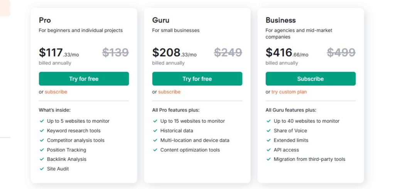The width and height of the screenshot is (395, 189).
Task: Click checkmark beside Historical data
Action: pos(155,130)
